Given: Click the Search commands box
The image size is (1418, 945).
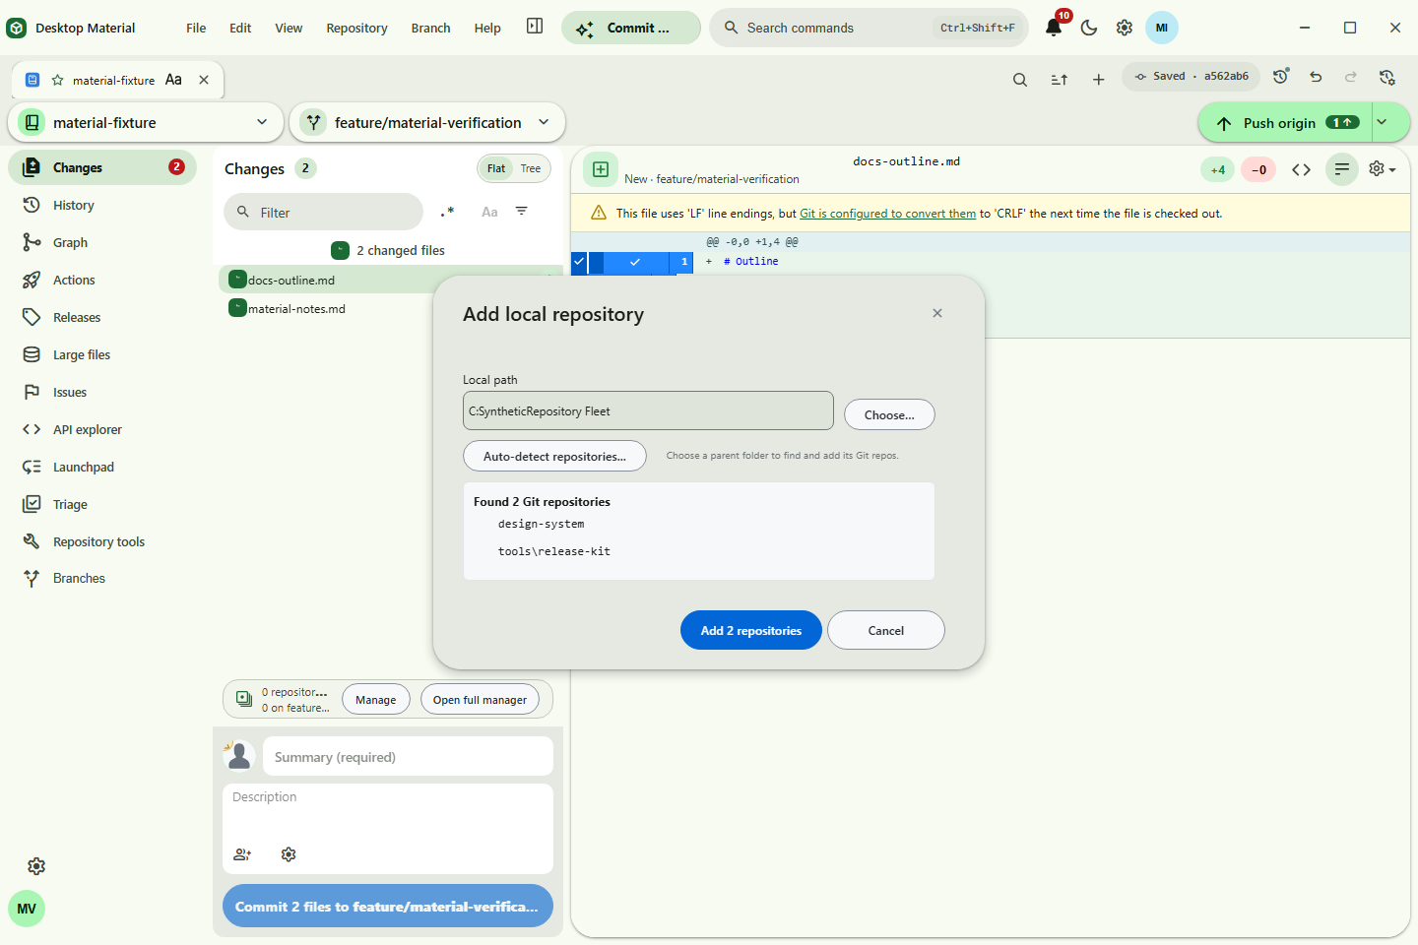Looking at the screenshot, I should click(869, 28).
